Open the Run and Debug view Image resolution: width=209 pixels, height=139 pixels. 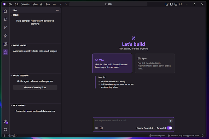[5, 36]
